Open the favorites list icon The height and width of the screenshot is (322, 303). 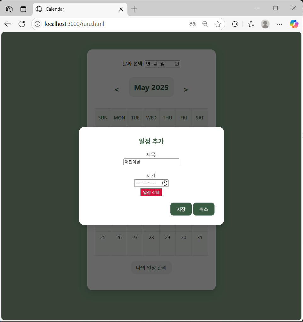coord(251,24)
